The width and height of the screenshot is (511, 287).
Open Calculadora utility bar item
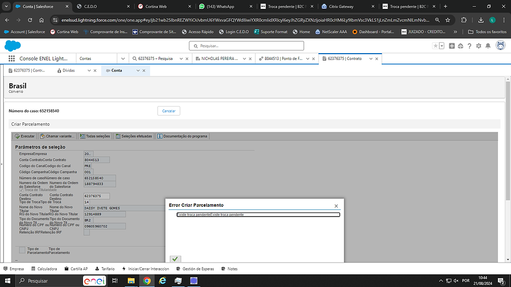click(44, 269)
